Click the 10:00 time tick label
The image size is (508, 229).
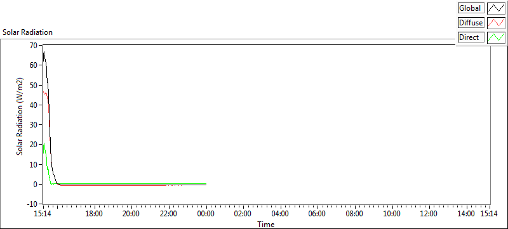(392, 214)
